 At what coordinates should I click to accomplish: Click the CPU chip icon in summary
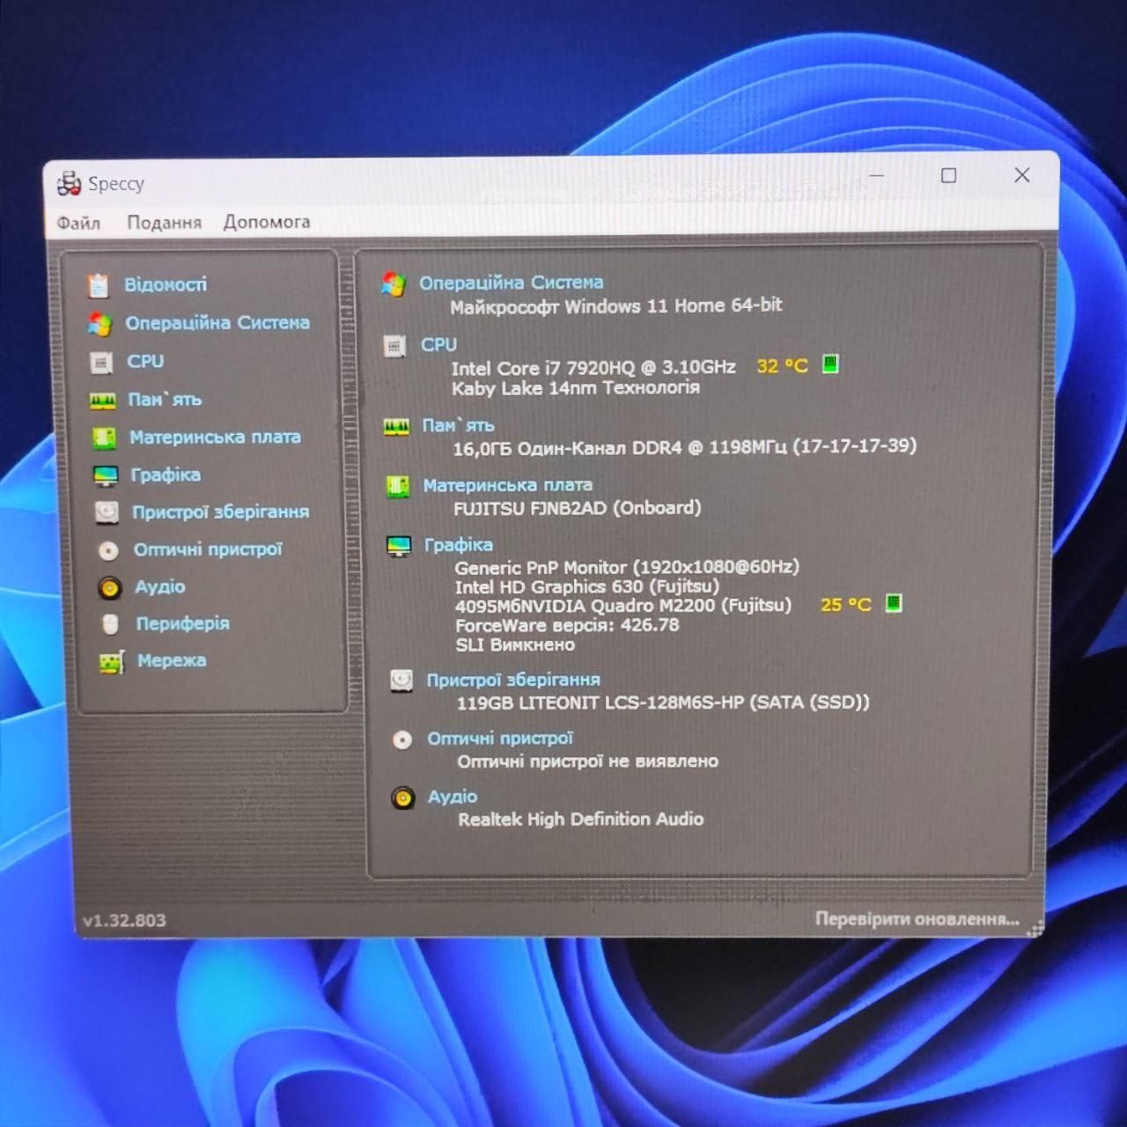(394, 346)
